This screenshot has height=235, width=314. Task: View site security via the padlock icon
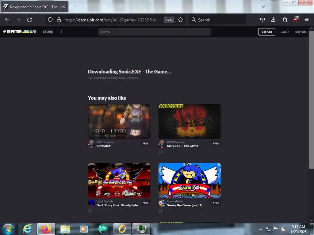(x=59, y=20)
